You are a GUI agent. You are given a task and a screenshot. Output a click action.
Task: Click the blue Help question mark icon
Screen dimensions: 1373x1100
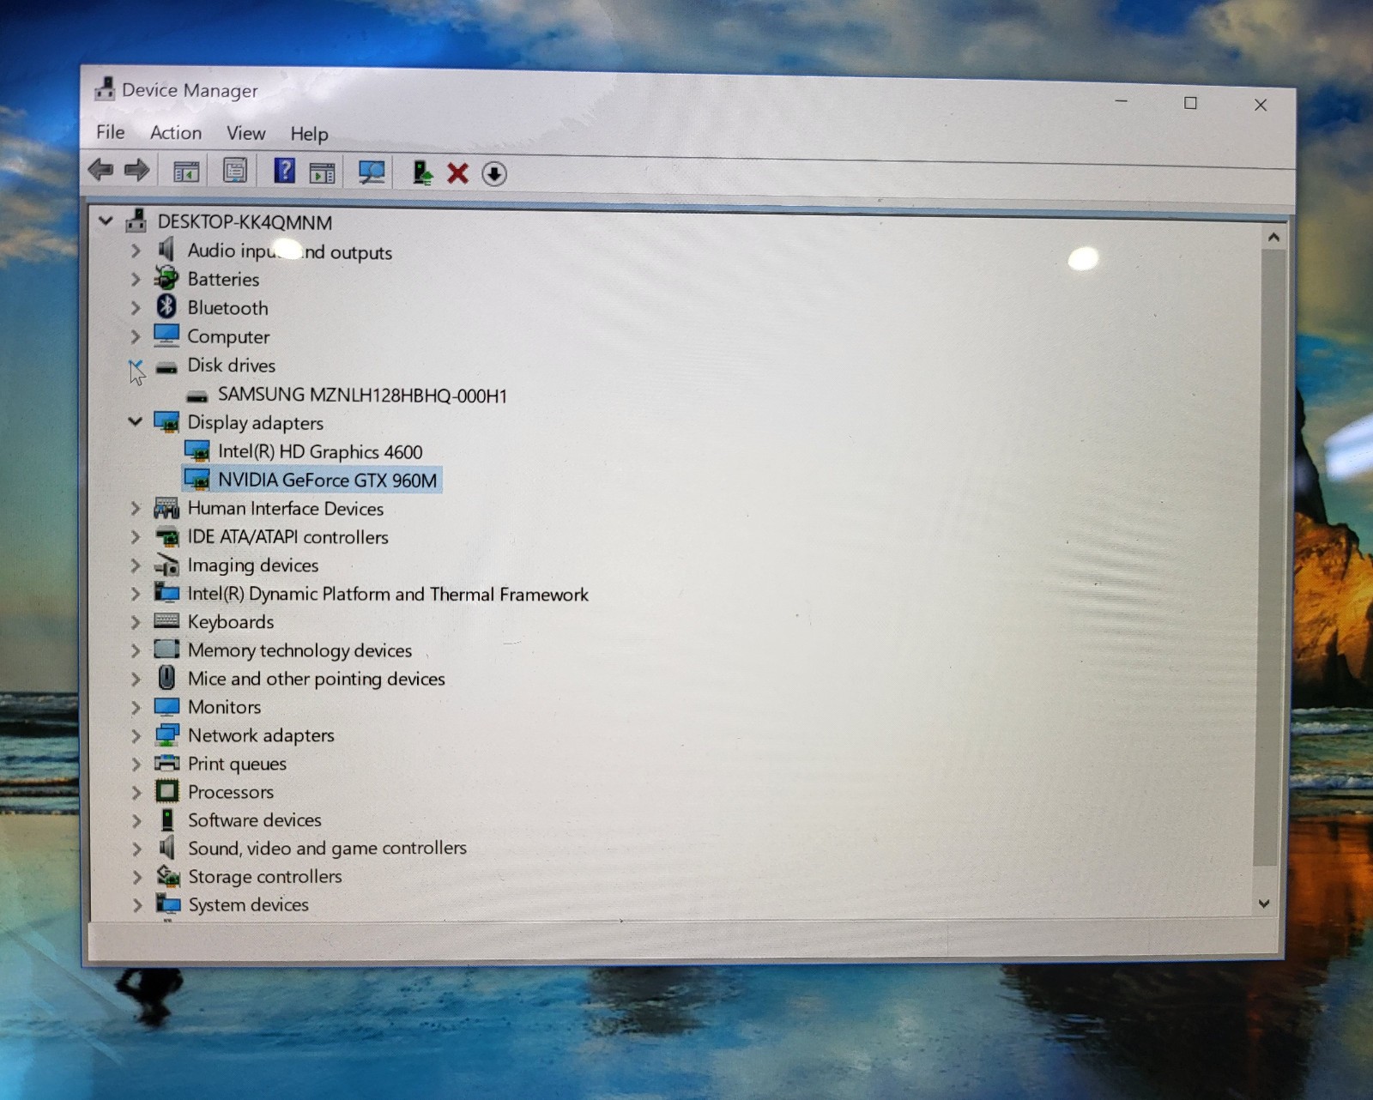click(x=284, y=171)
